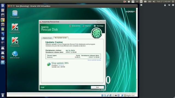Viewport: 175px width, 98px height.
Task: Open Ubuntu Dash from the launcher
Action: (3, 6)
